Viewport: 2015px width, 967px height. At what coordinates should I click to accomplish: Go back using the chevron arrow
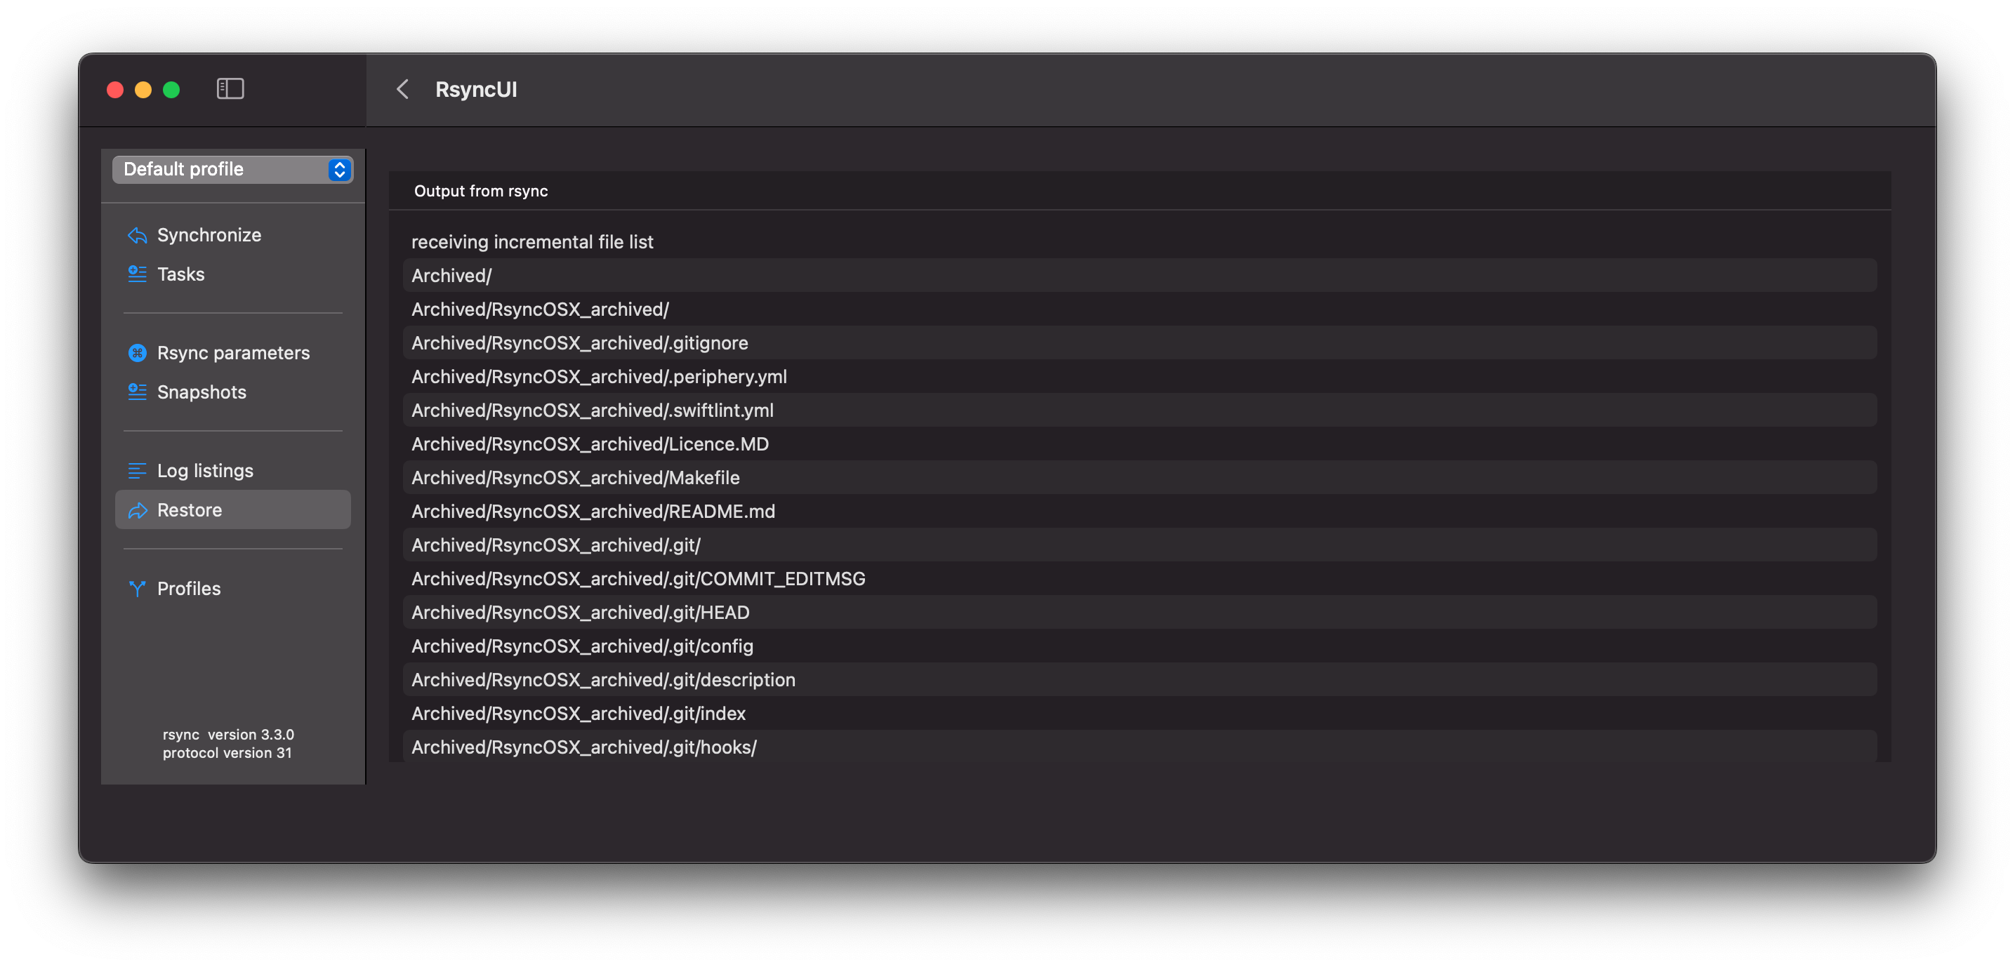403,89
